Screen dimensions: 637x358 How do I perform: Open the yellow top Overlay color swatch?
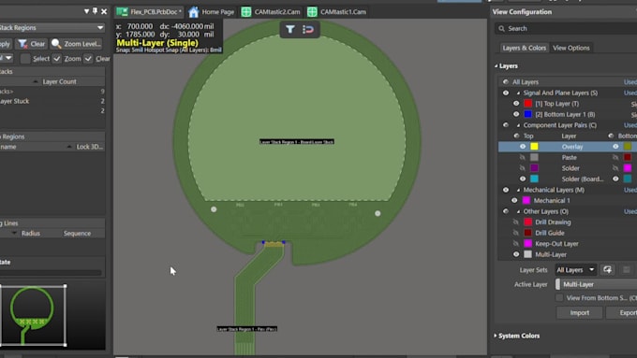pyautogui.click(x=534, y=147)
